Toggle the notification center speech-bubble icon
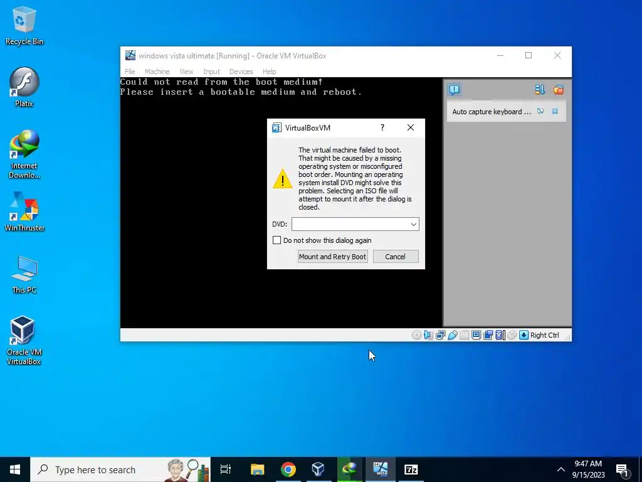This screenshot has height=482, width=642. point(455,90)
